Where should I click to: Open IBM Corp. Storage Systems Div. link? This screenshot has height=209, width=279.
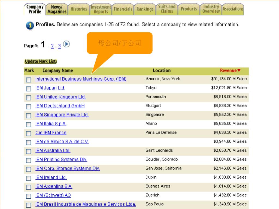[68, 168]
